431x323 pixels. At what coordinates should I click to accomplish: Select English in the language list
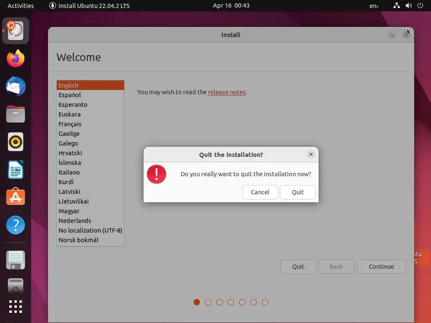[x=90, y=85]
